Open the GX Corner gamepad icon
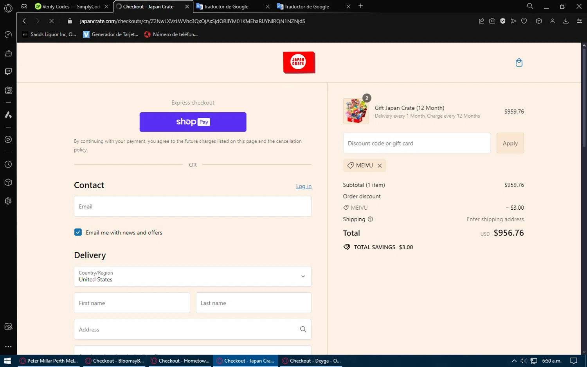Screen dimensions: 587x367 click(24, 6)
